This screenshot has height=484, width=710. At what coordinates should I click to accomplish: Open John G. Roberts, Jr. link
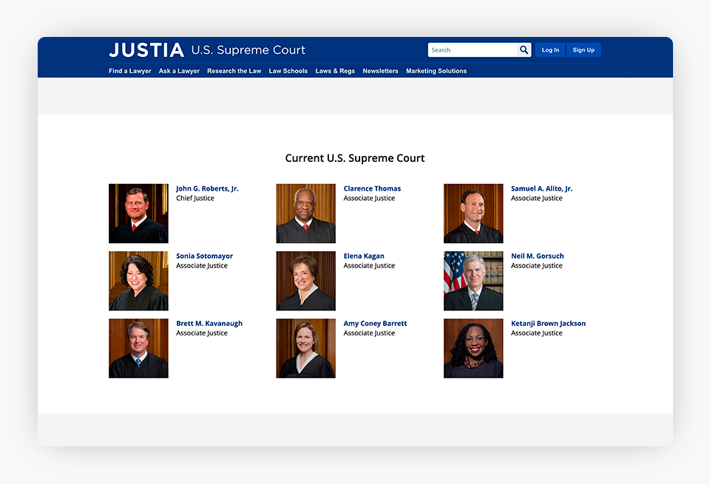pos(207,188)
